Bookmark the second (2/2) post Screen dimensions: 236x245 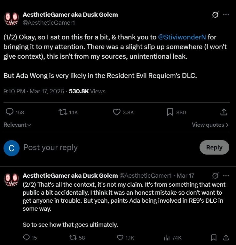(x=214, y=238)
